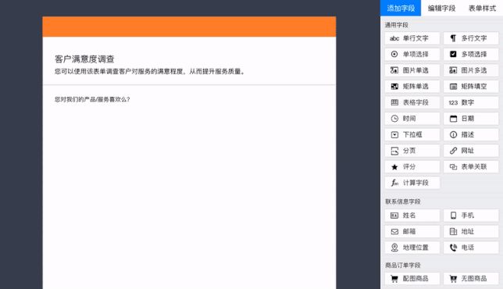
Task: Add the 图片单选 image choice field
Action: (412, 70)
